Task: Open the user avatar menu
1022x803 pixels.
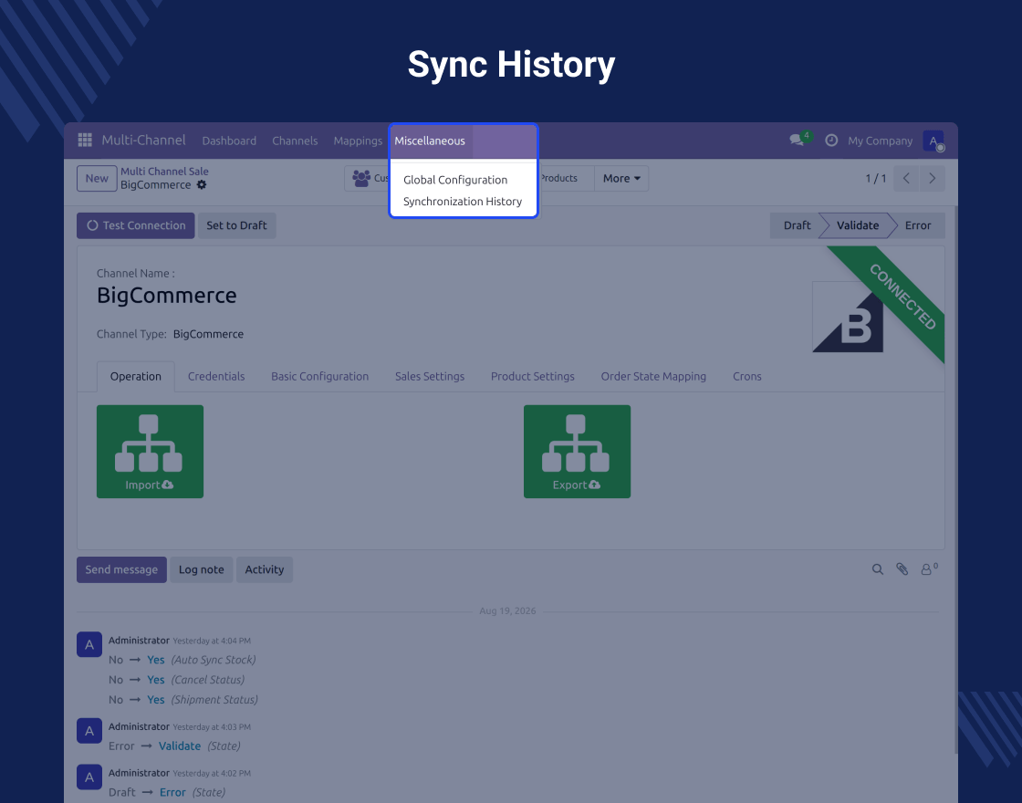Action: click(933, 141)
